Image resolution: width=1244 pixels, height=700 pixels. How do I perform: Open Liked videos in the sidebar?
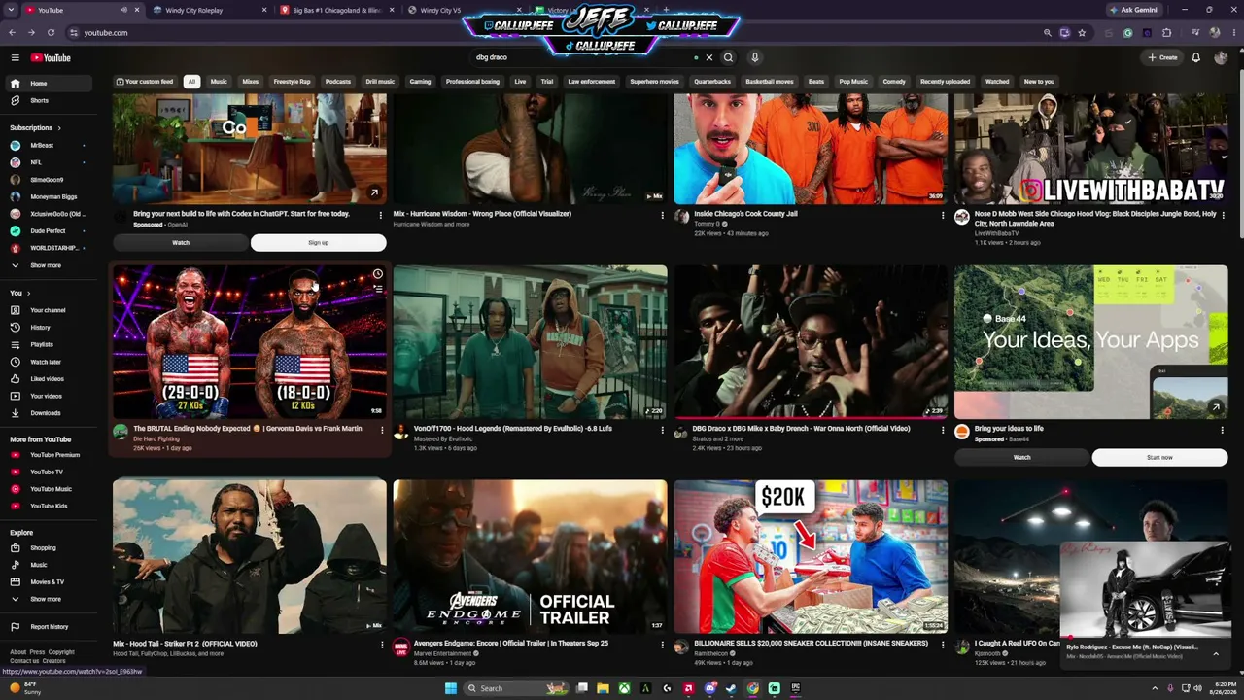pos(51,379)
